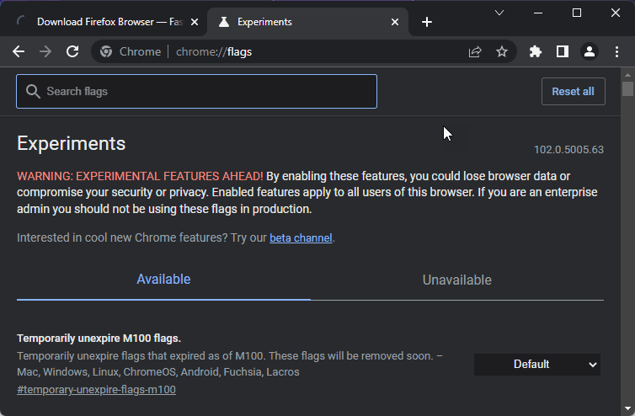
Task: Click the version number 102.0.5005.63
Action: [568, 150]
